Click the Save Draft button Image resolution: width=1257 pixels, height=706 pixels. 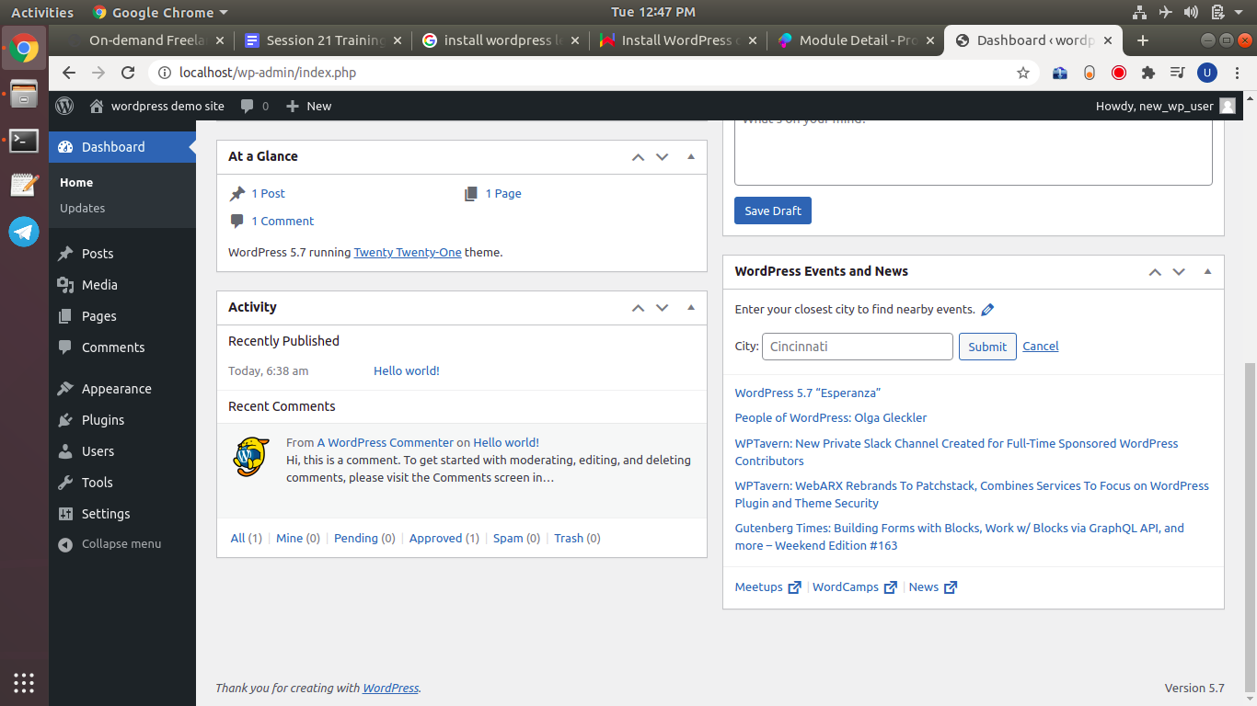(772, 211)
